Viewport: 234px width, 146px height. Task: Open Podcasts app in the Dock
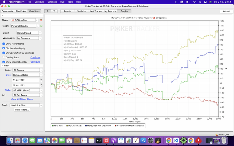pos(114,140)
